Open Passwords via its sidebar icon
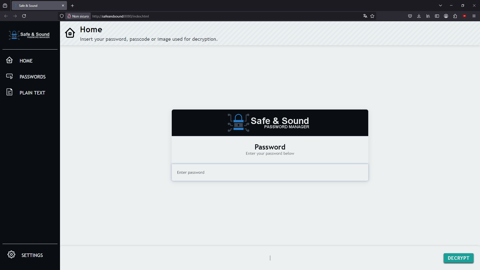The width and height of the screenshot is (480, 270). [x=9, y=76]
